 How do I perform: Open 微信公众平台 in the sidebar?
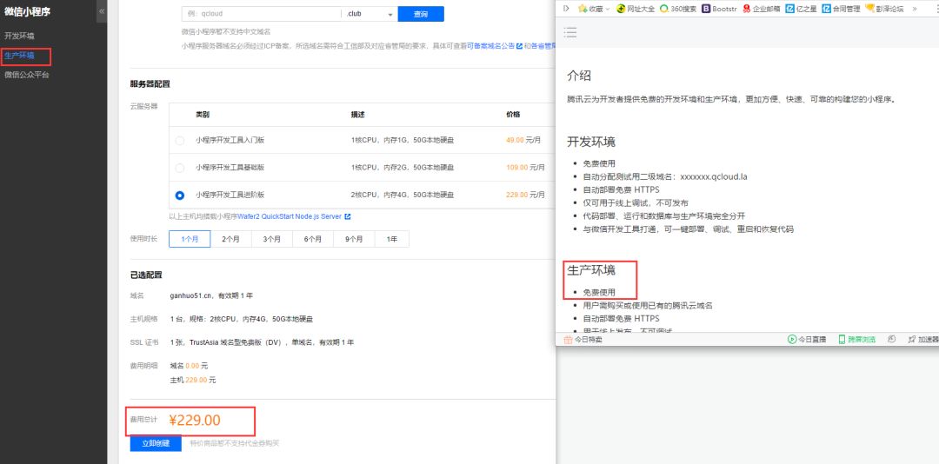tap(27, 75)
